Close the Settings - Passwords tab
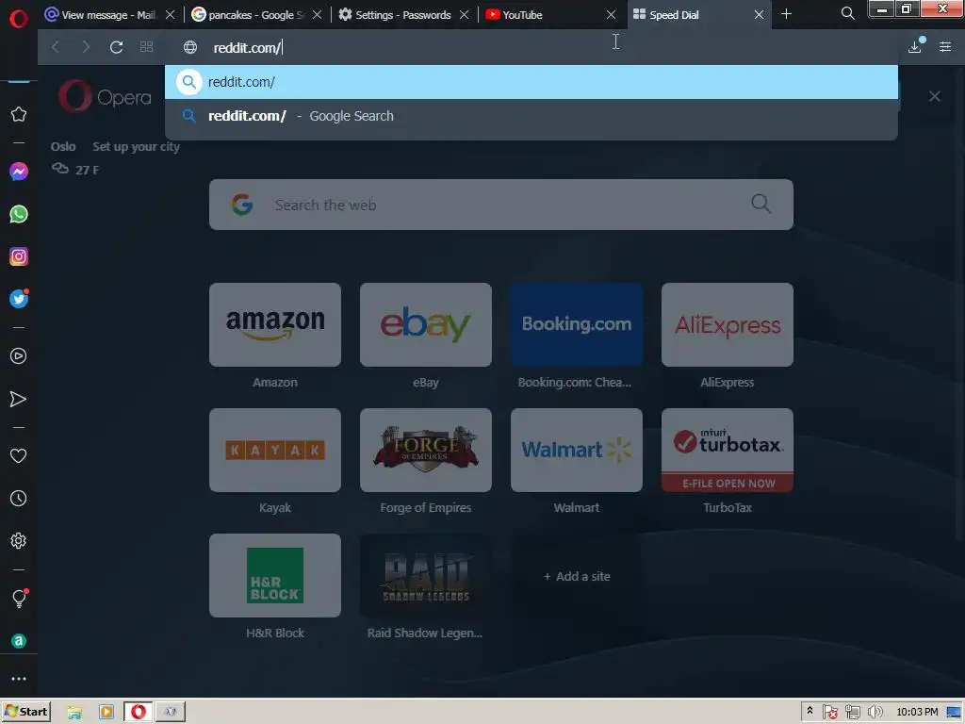This screenshot has width=965, height=724. pyautogui.click(x=465, y=14)
